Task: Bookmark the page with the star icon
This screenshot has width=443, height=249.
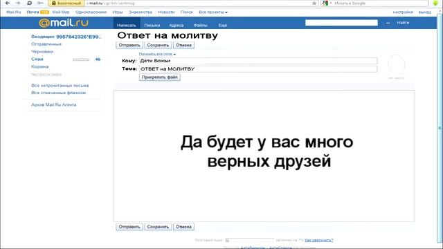Action: click(314, 3)
